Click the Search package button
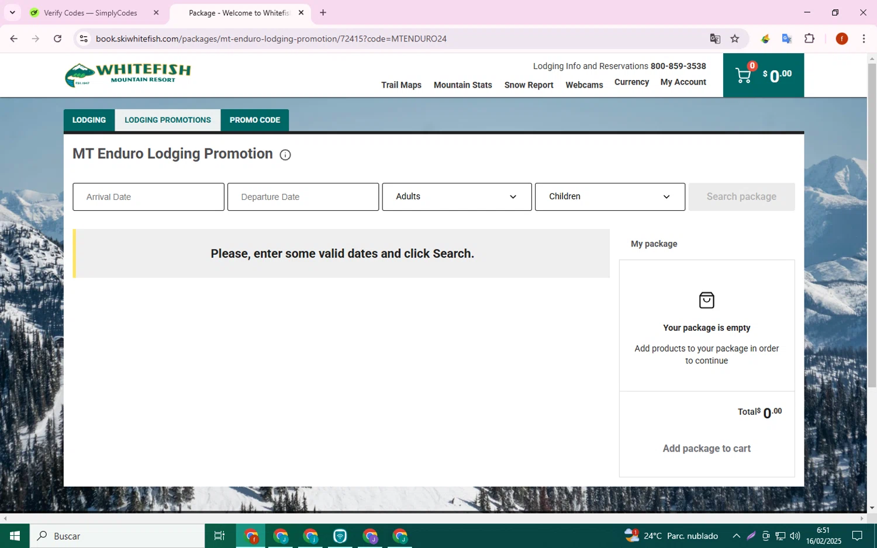The width and height of the screenshot is (877, 548). (741, 197)
